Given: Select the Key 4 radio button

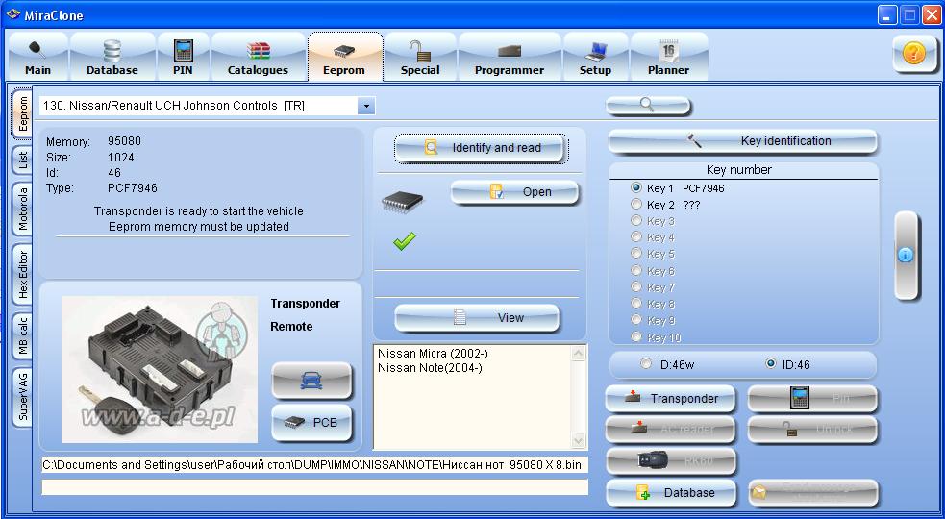Looking at the screenshot, I should point(635,236).
